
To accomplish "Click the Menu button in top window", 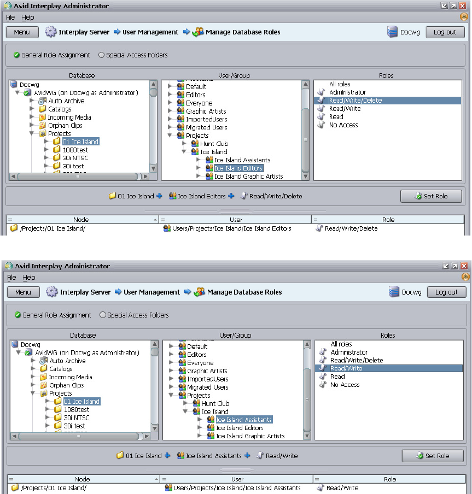I will point(22,32).
